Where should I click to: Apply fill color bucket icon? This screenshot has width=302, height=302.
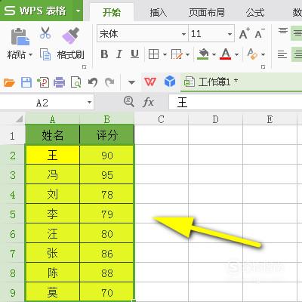pyautogui.click(x=203, y=54)
